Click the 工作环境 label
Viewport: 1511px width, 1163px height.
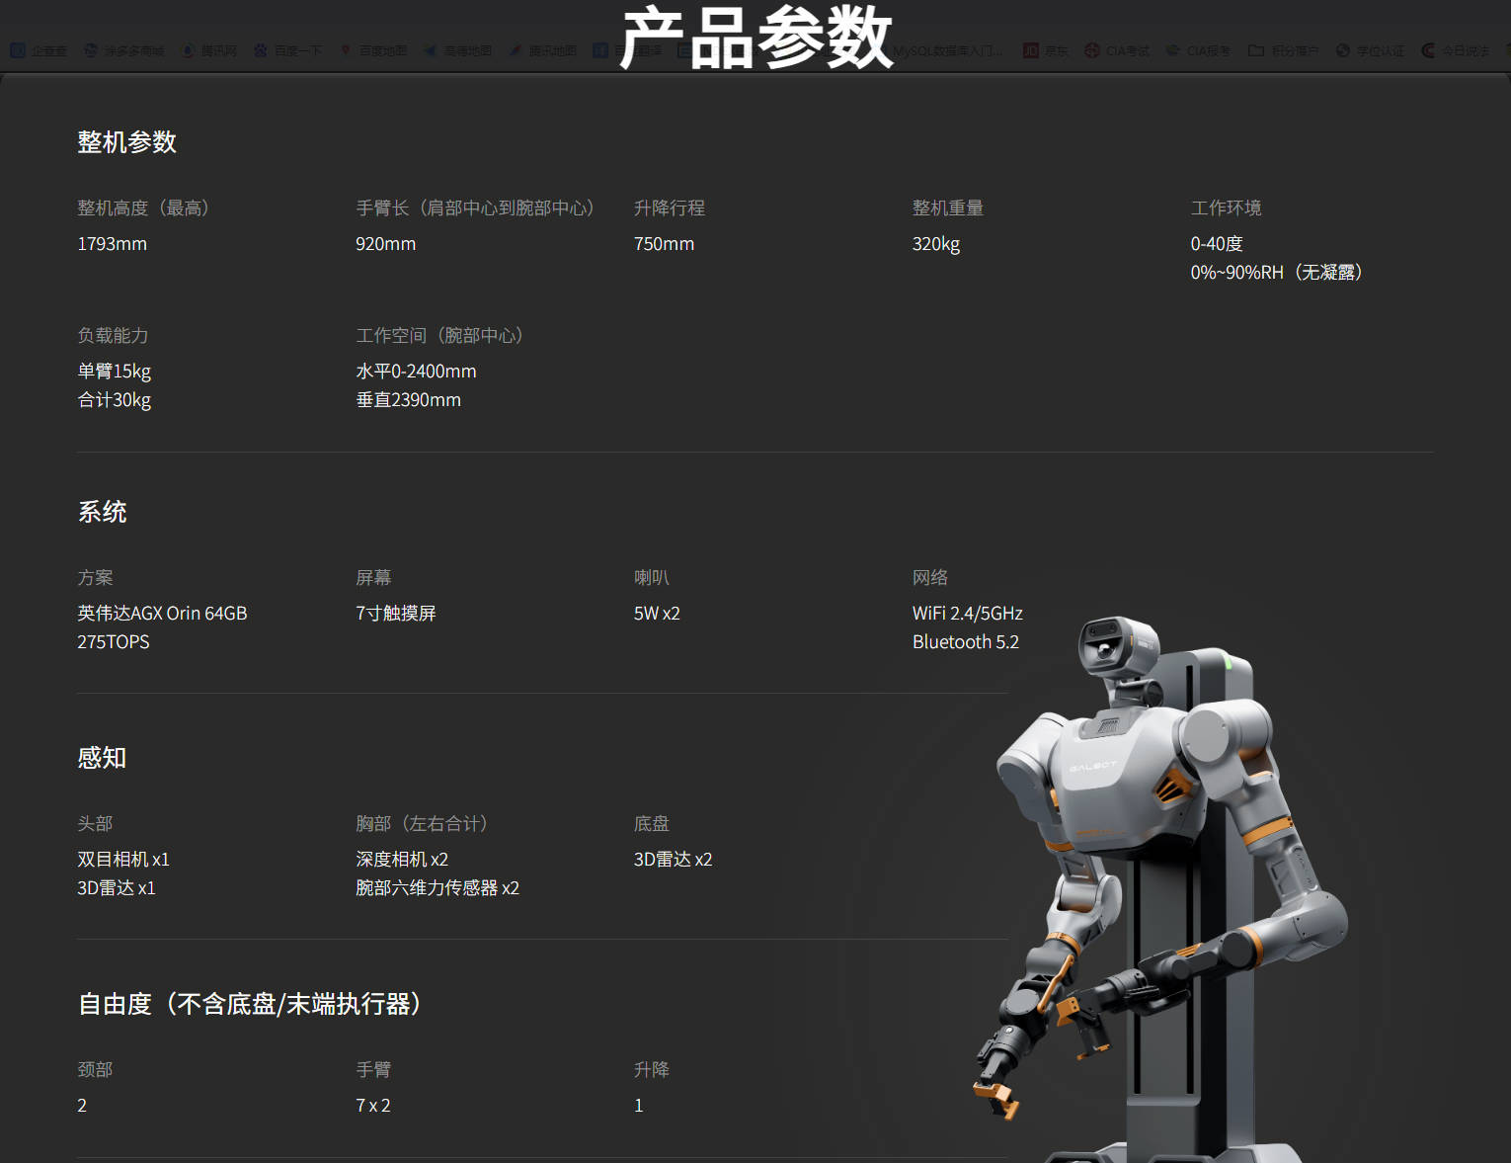[1227, 208]
